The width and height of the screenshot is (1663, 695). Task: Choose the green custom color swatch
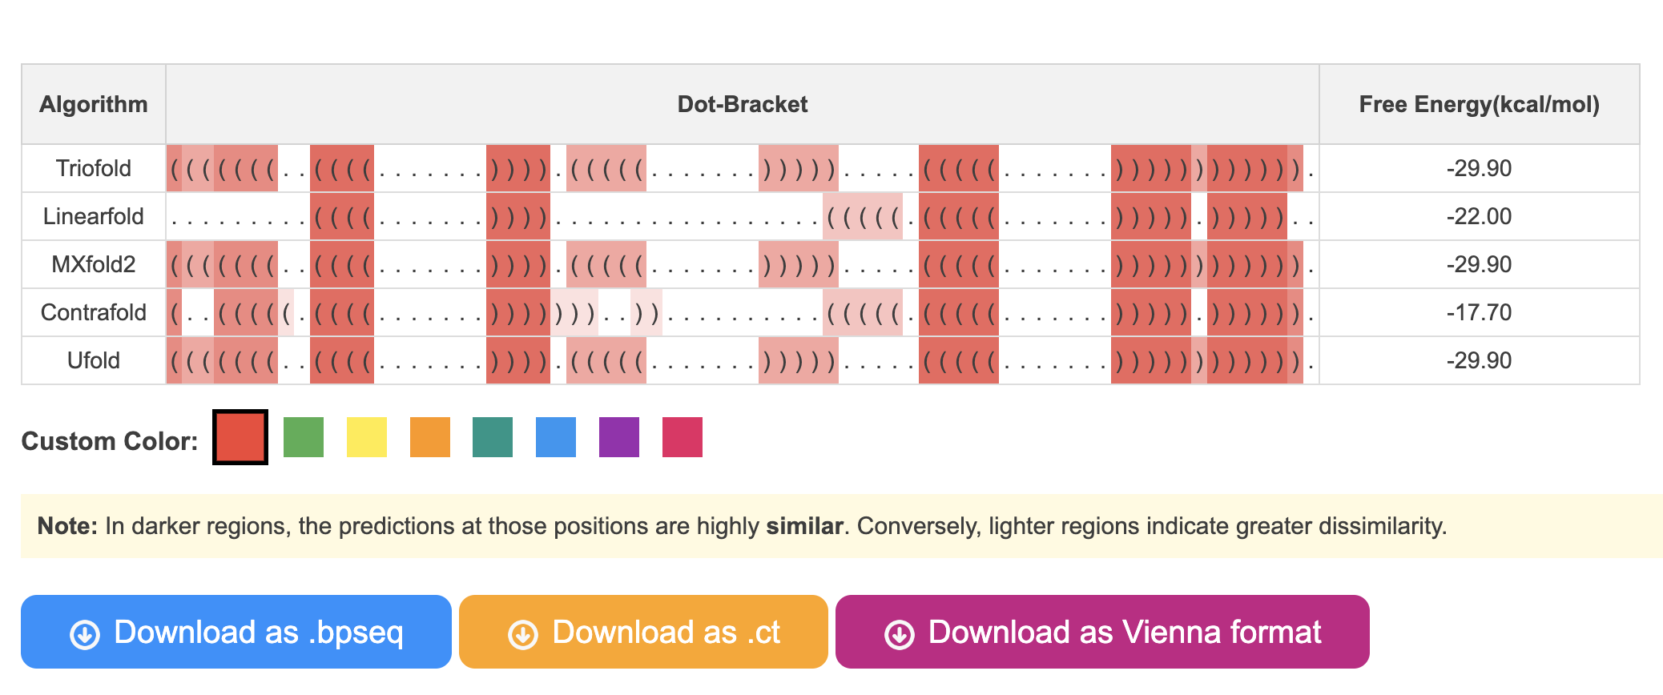coord(304,437)
